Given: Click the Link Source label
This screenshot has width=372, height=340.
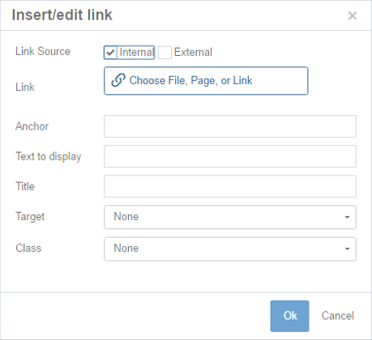Looking at the screenshot, I should 43,51.
